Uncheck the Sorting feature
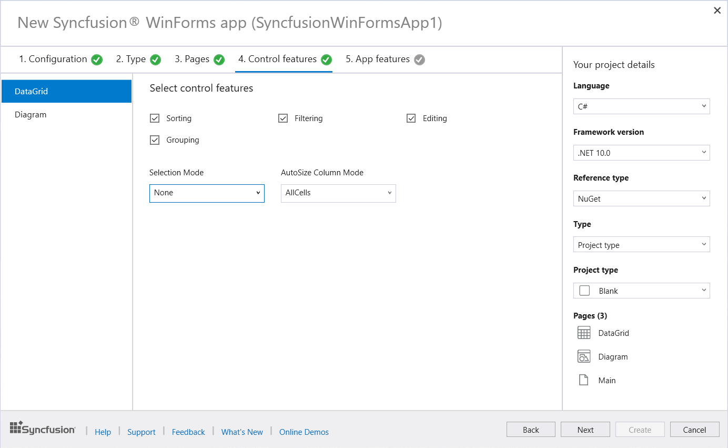 pyautogui.click(x=155, y=118)
